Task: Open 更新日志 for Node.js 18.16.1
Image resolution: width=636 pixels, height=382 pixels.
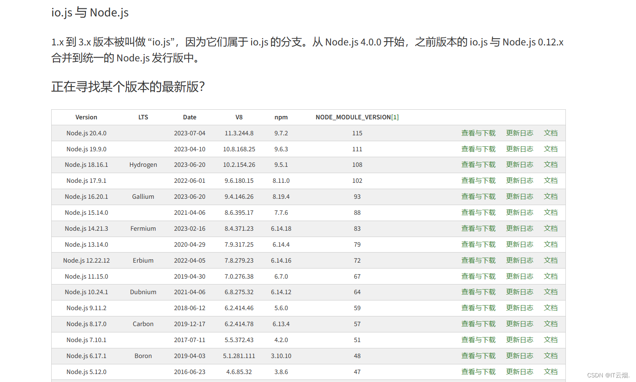Action: (x=520, y=165)
